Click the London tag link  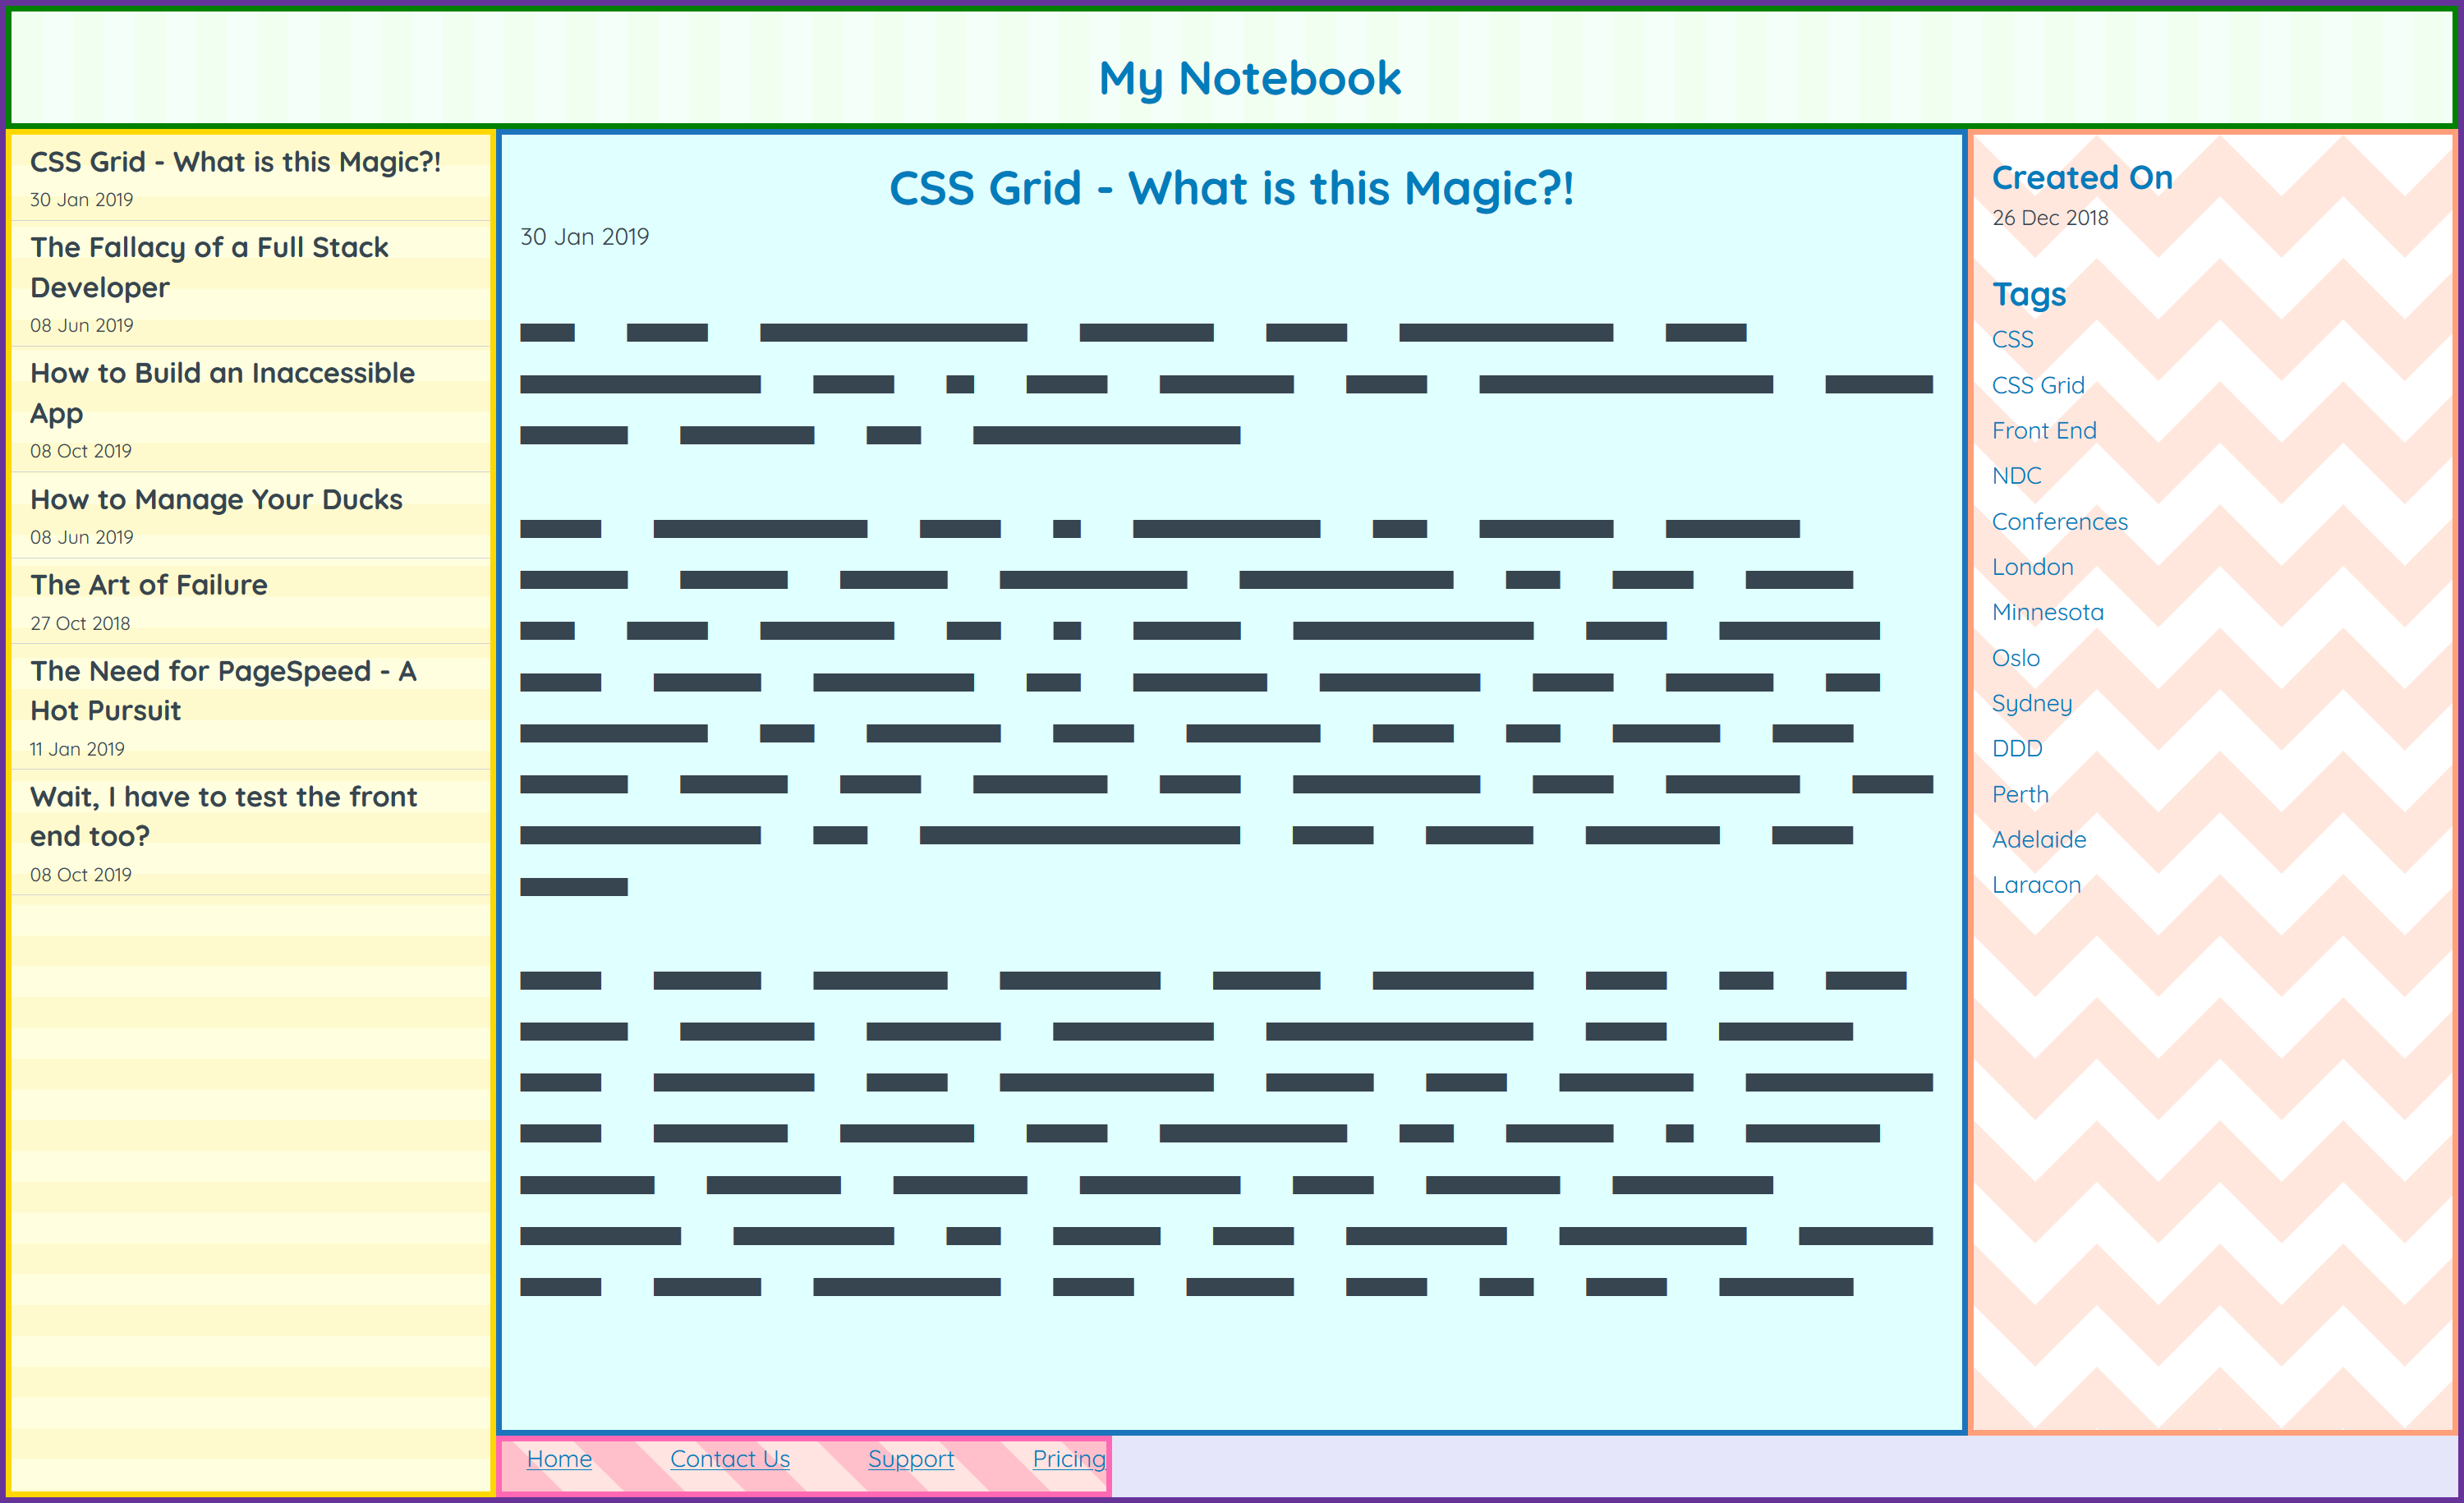tap(2030, 565)
